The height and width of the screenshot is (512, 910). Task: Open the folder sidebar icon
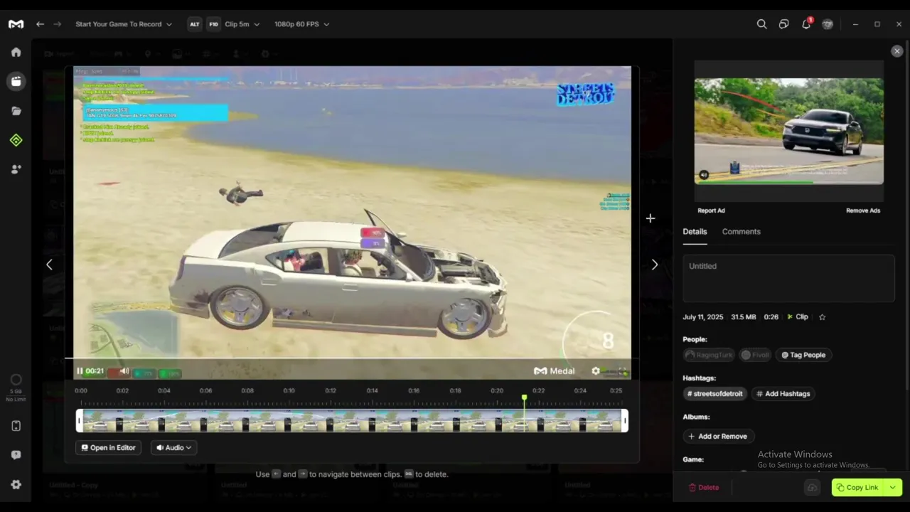tap(16, 111)
